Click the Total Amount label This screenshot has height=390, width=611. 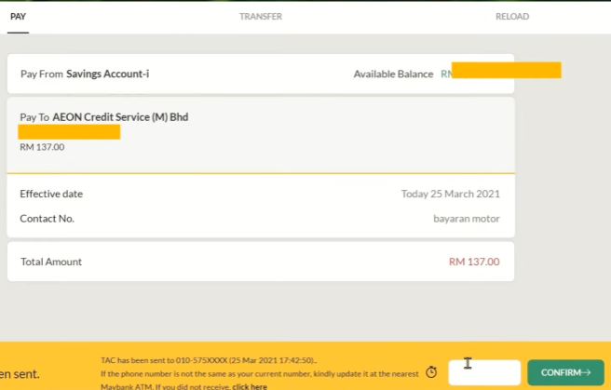pos(51,262)
